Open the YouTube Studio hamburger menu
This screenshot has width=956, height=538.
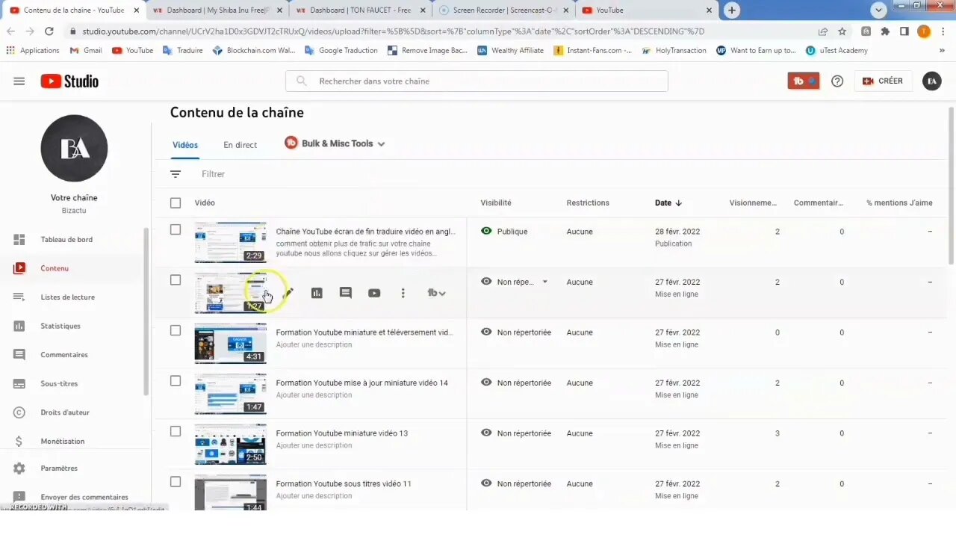(19, 81)
